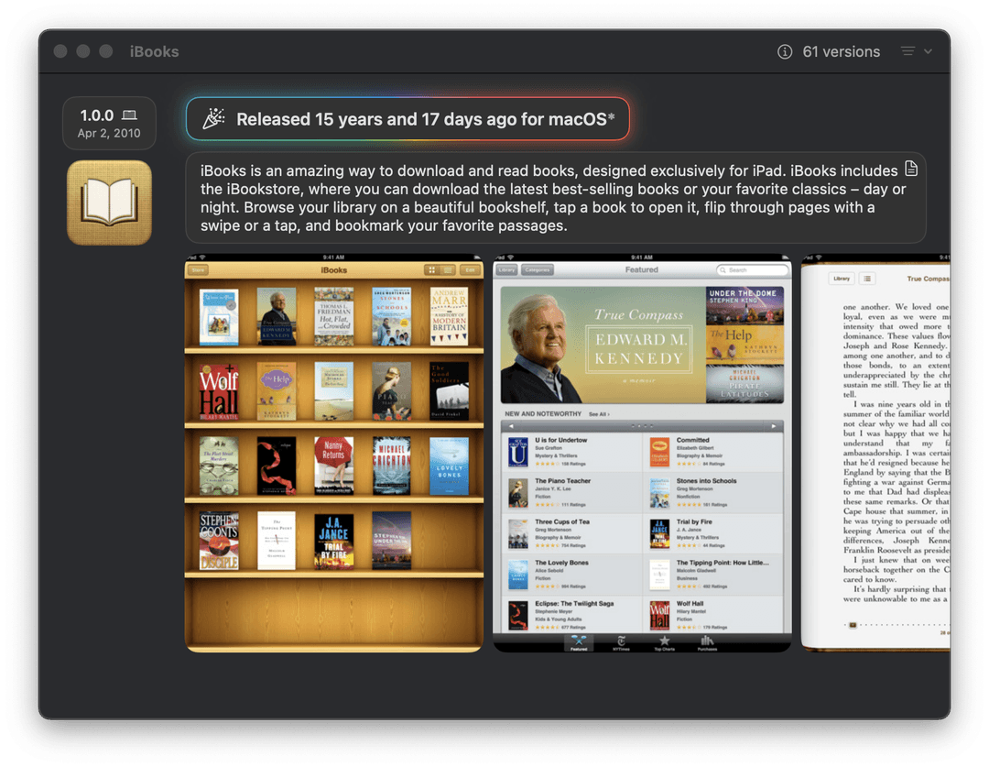Expand the chevron dropdown in title bar

[928, 51]
